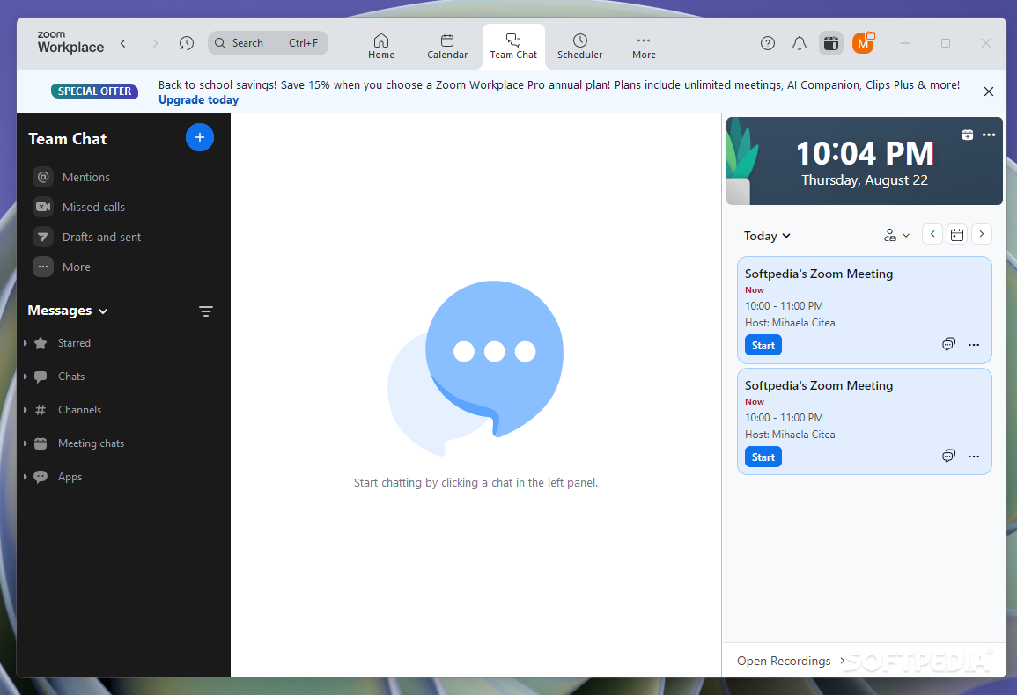Go to previous day in schedule
This screenshot has height=695, width=1017.
click(932, 234)
